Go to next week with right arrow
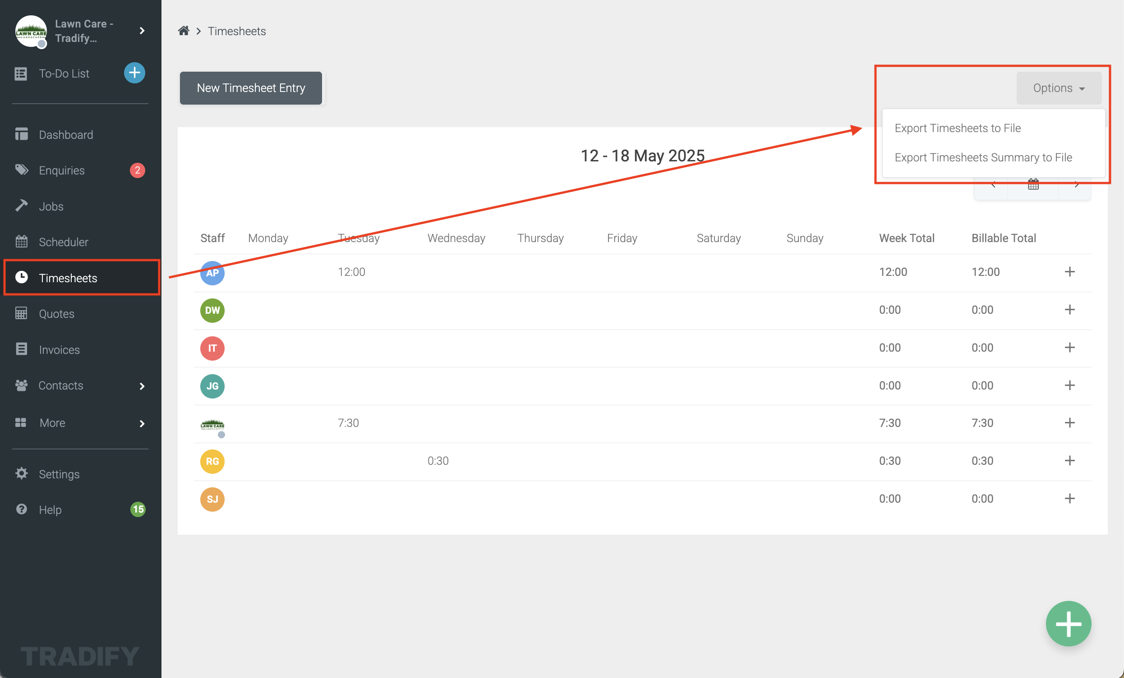Image resolution: width=1124 pixels, height=678 pixels. point(1076,185)
